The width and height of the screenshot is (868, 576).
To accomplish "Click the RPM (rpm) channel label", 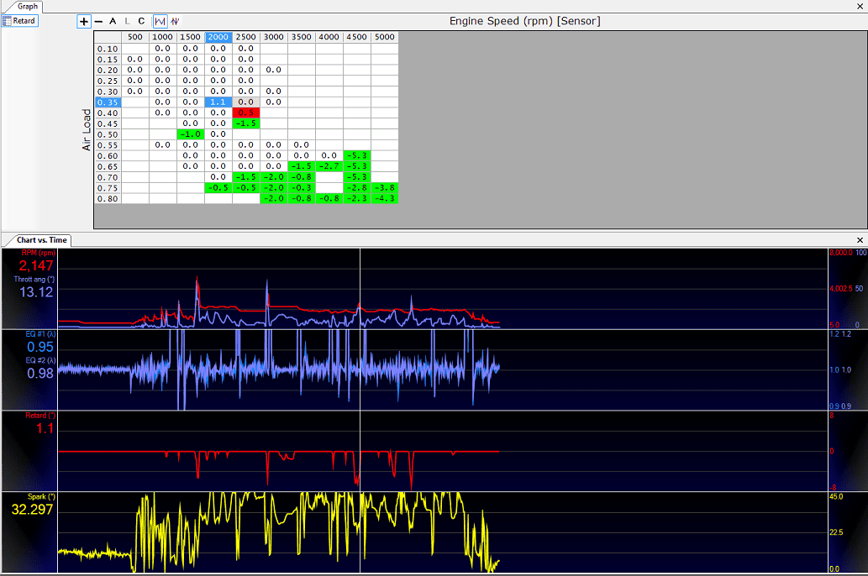I will [x=39, y=253].
